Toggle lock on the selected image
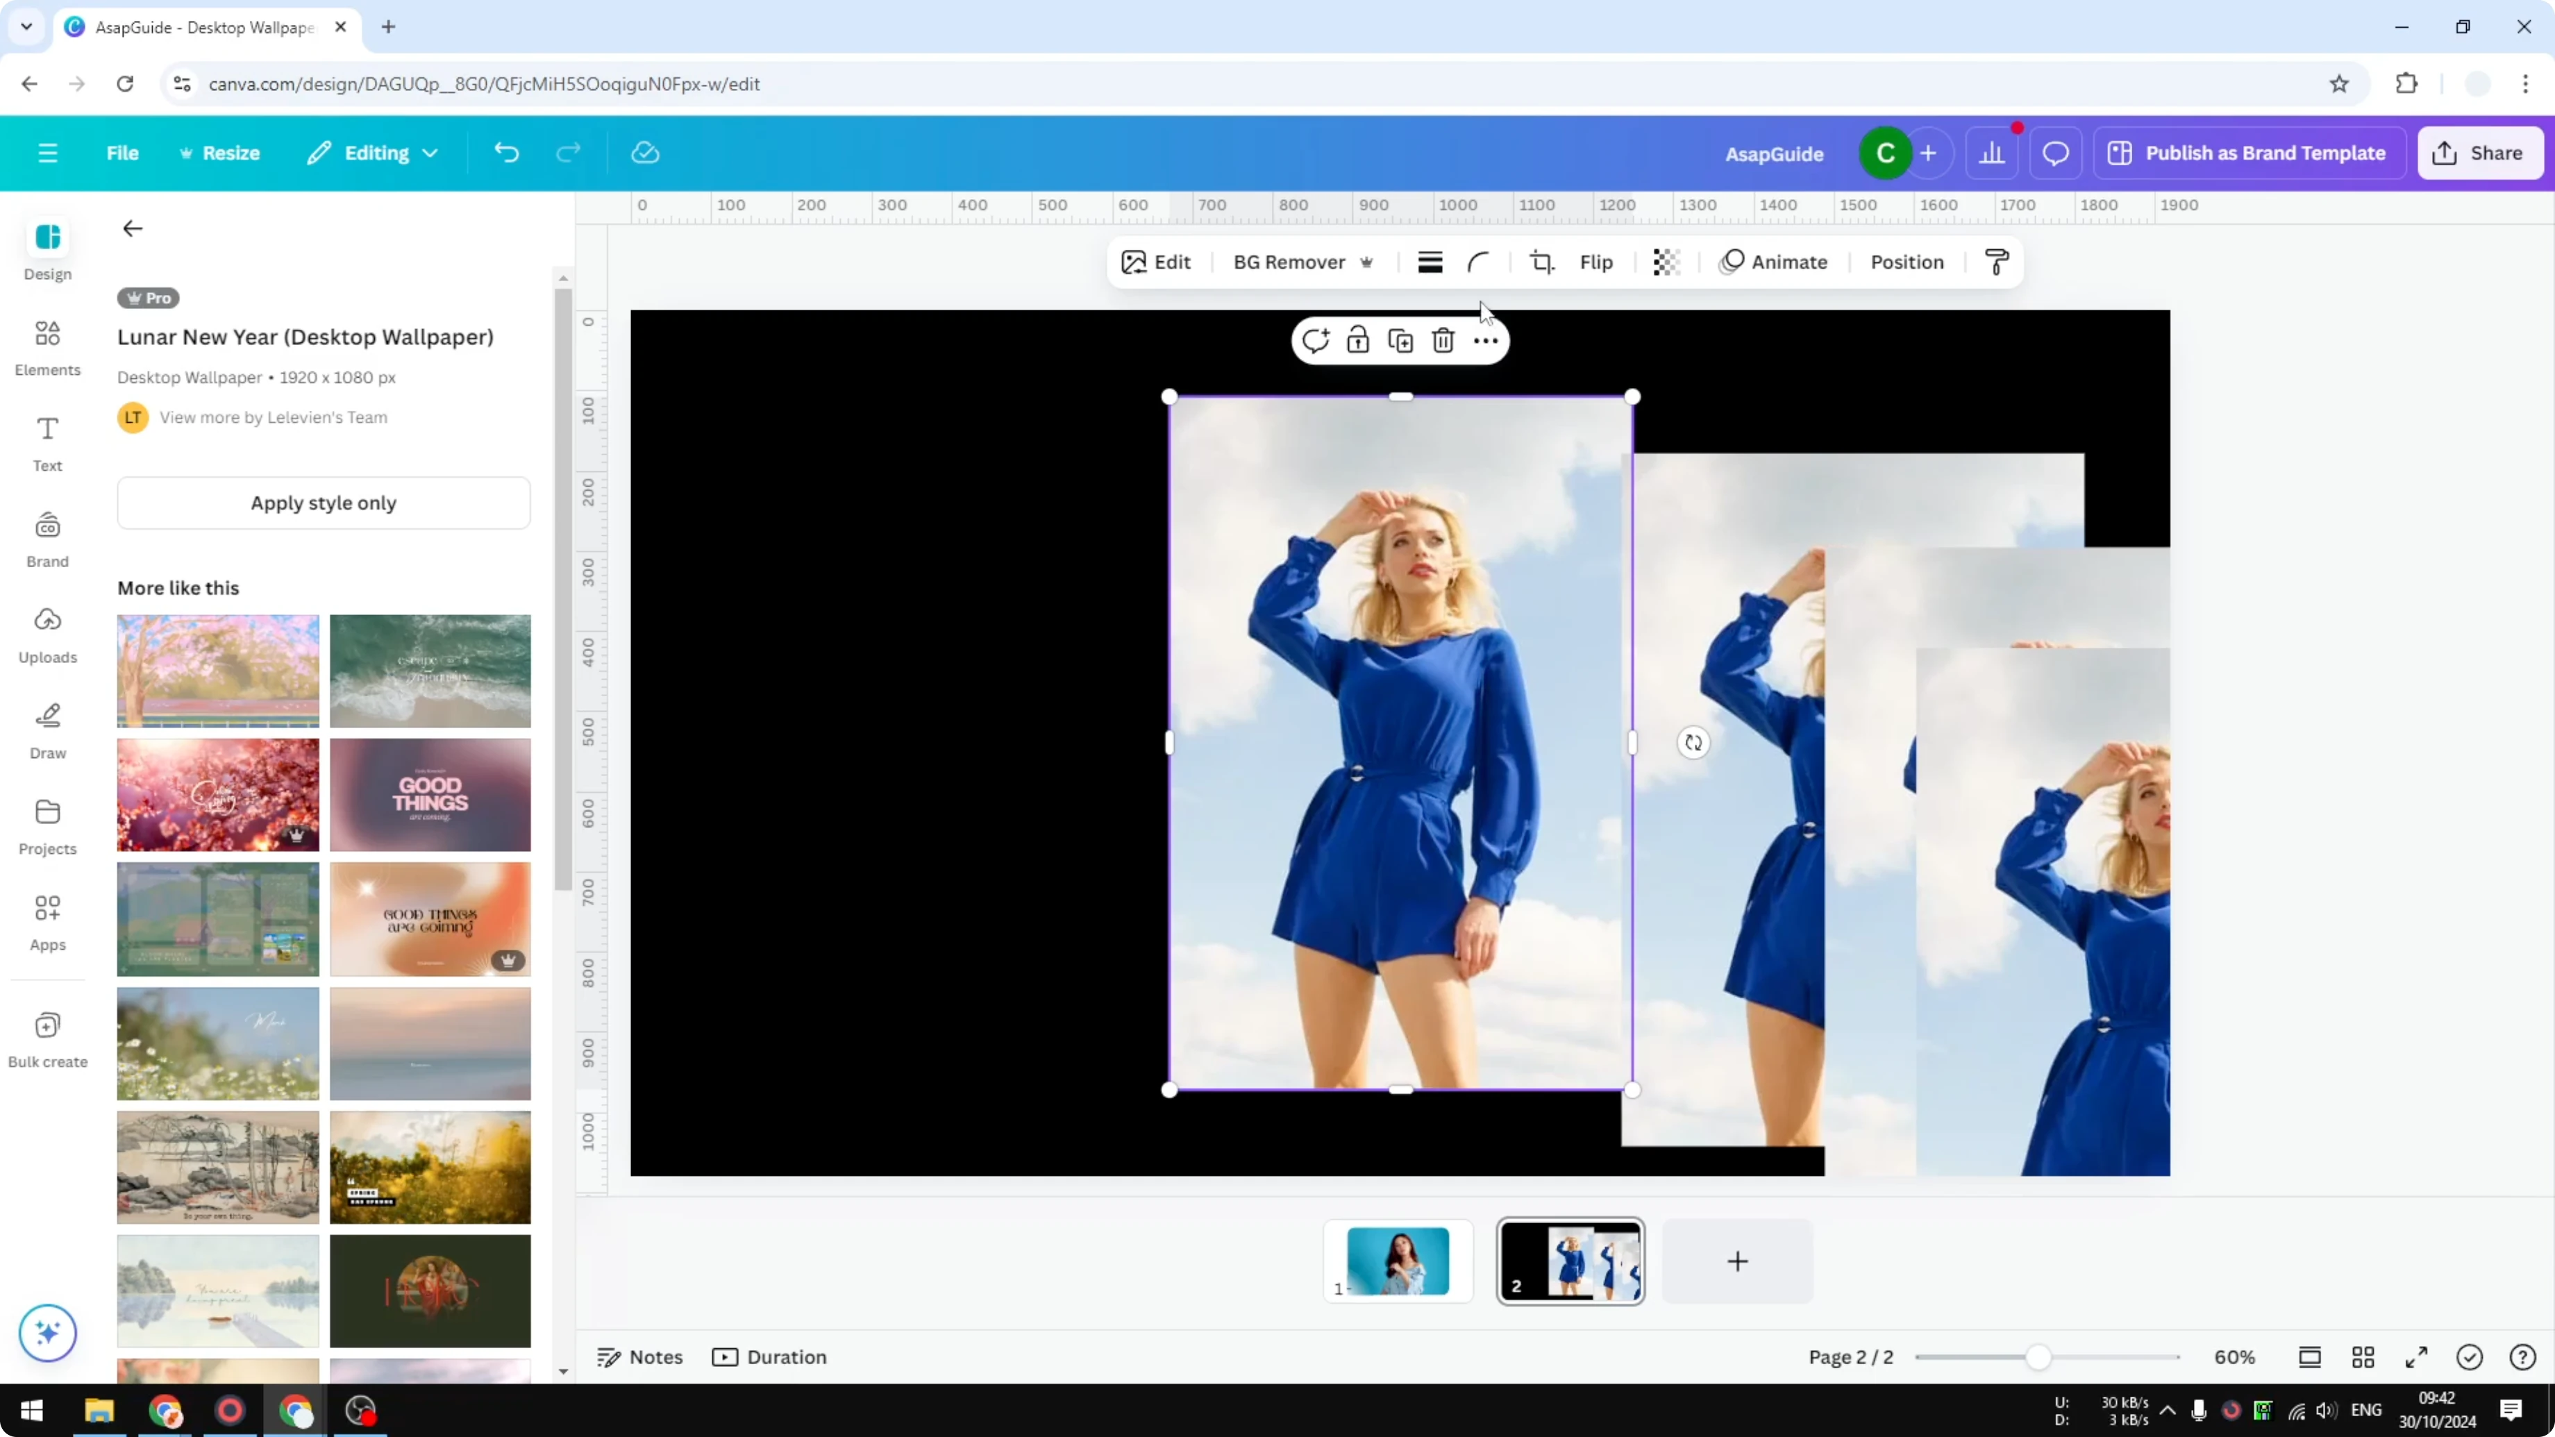The width and height of the screenshot is (2555, 1437). (x=1358, y=339)
